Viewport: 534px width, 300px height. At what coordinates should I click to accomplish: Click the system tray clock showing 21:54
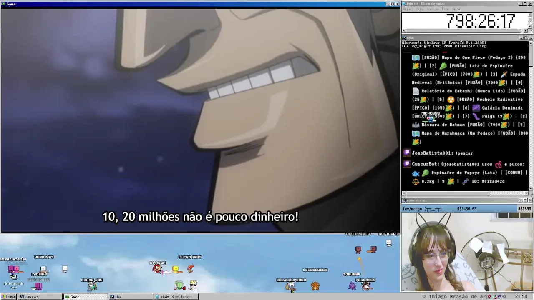pos(521,297)
